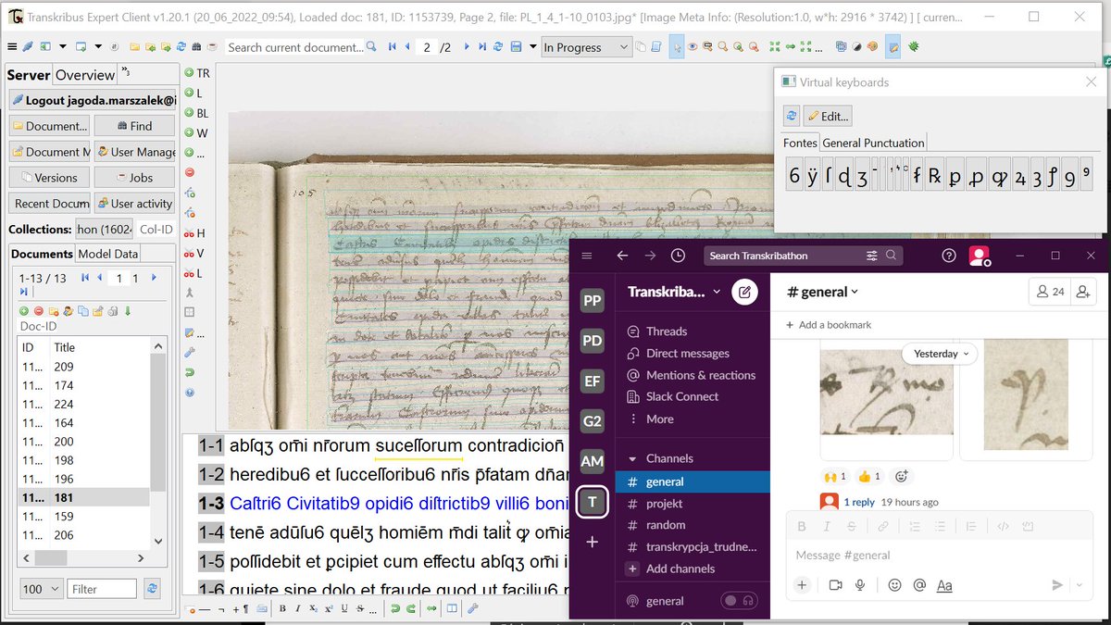This screenshot has height=625, width=1111.
Task: Collapse the Channels section in Slack
Action: (x=633, y=458)
